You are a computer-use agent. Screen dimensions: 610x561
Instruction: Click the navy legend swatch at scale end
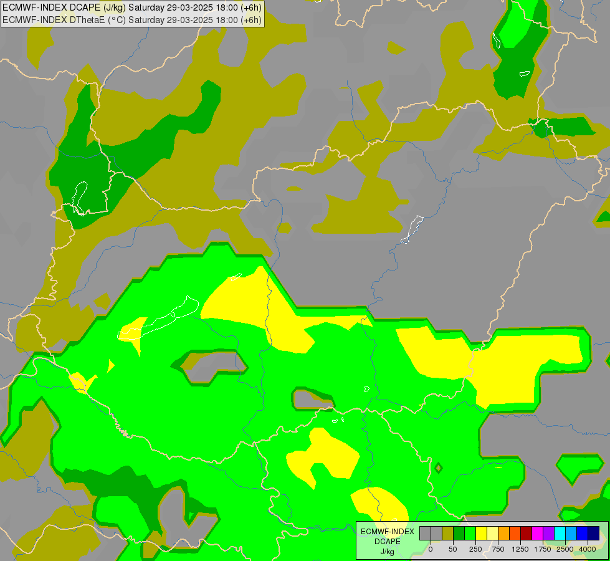(594, 534)
